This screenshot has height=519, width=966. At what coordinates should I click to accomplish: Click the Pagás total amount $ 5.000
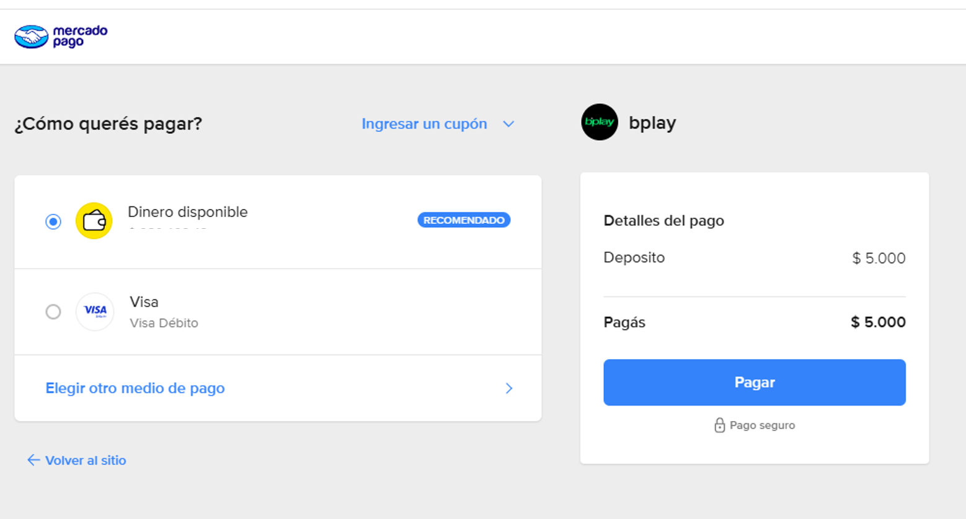(x=878, y=322)
